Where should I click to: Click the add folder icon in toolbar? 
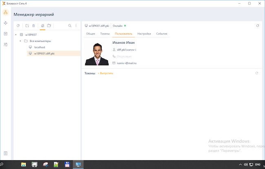point(27,26)
